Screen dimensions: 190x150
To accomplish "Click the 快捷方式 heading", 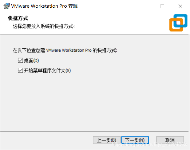I will tap(18, 18).
